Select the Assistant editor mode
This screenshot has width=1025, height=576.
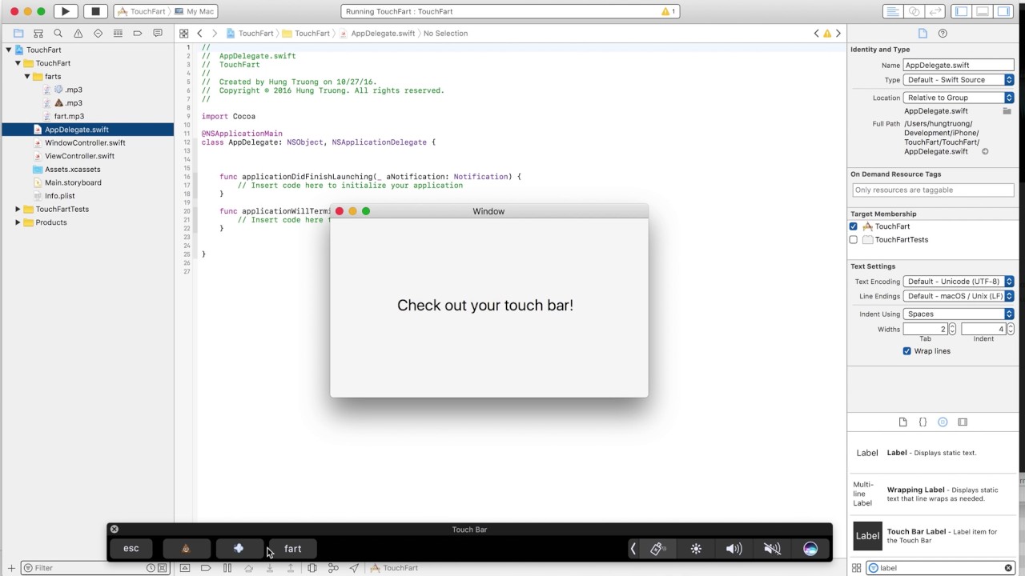pyautogui.click(x=914, y=11)
